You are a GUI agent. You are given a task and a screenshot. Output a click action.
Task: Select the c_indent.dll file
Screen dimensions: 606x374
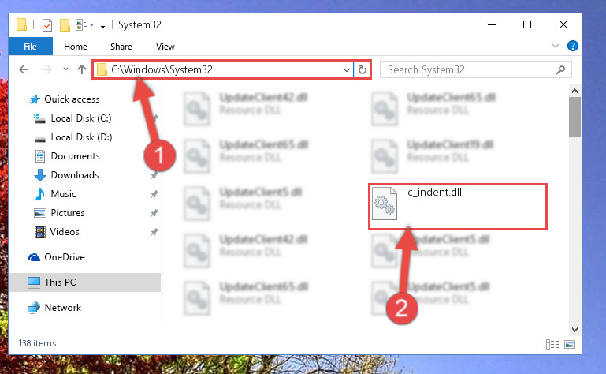(458, 207)
